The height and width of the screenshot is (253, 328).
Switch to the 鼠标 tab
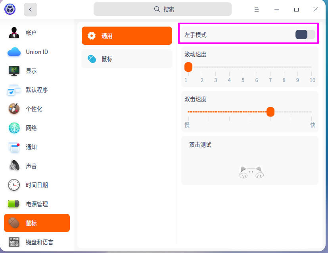coord(127,58)
